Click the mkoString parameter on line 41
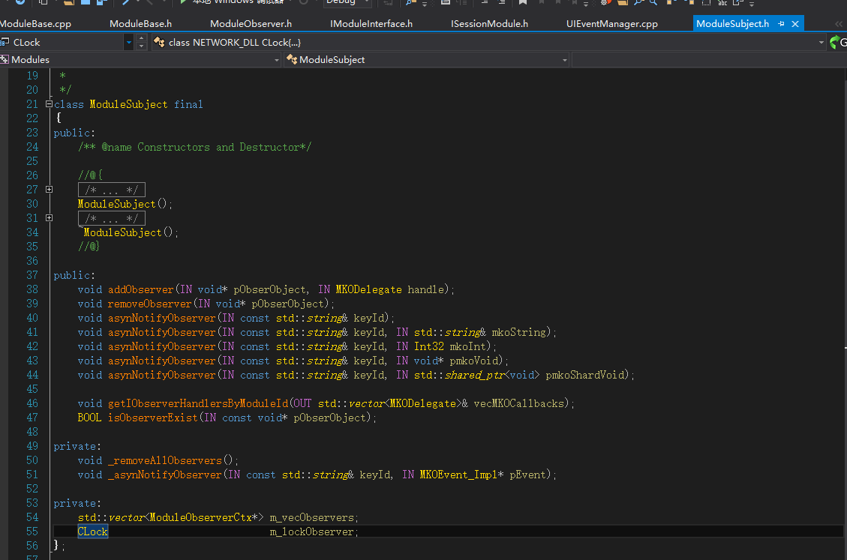The width and height of the screenshot is (847, 560). [x=518, y=332]
